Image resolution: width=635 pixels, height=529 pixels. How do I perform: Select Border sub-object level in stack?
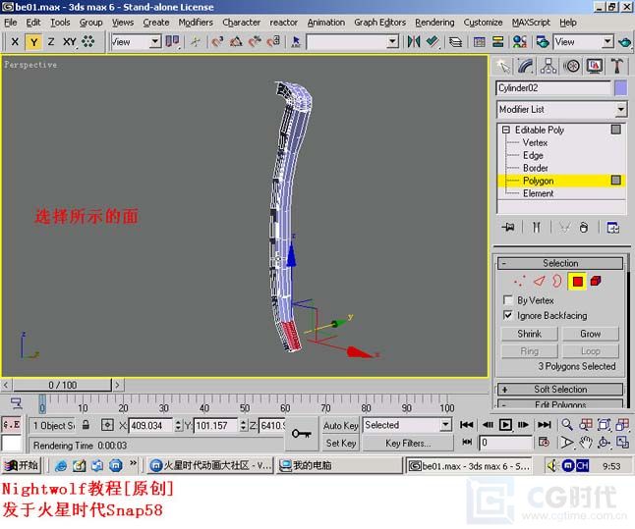click(x=536, y=168)
